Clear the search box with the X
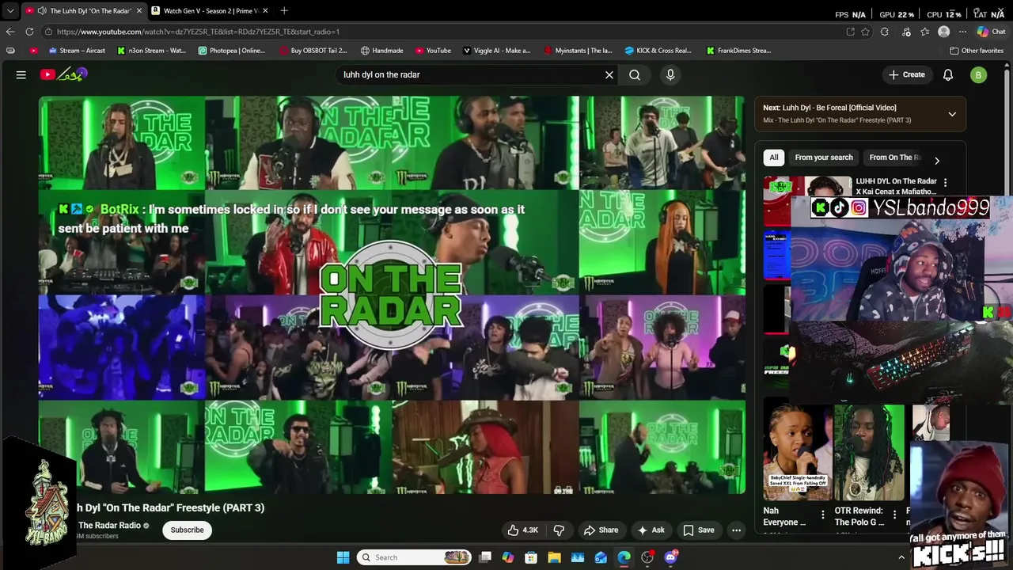 click(609, 74)
